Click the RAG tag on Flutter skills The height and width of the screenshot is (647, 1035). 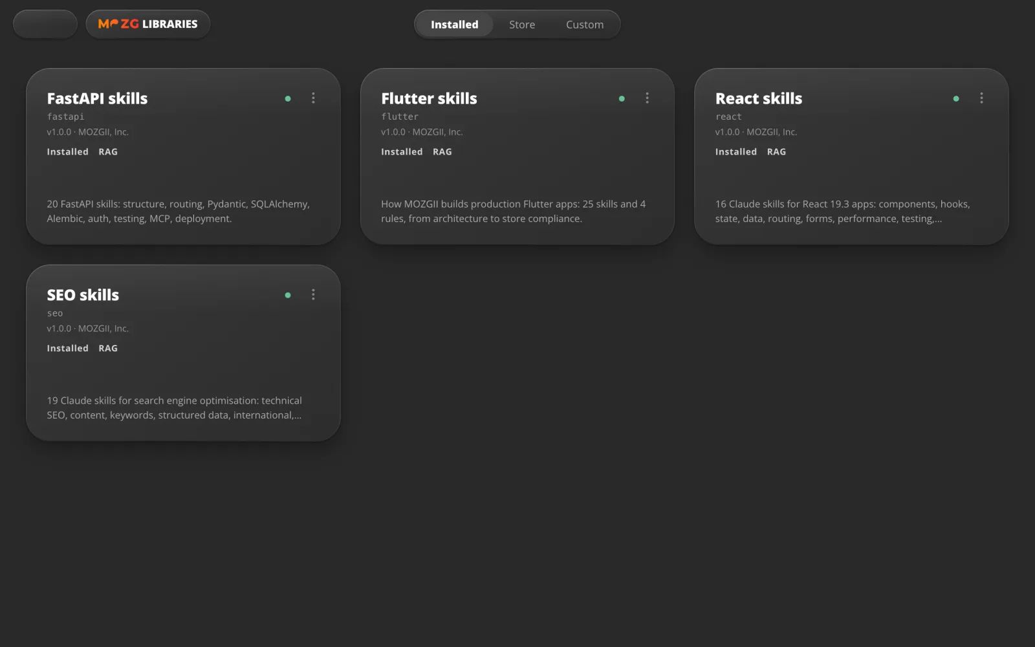[442, 151]
